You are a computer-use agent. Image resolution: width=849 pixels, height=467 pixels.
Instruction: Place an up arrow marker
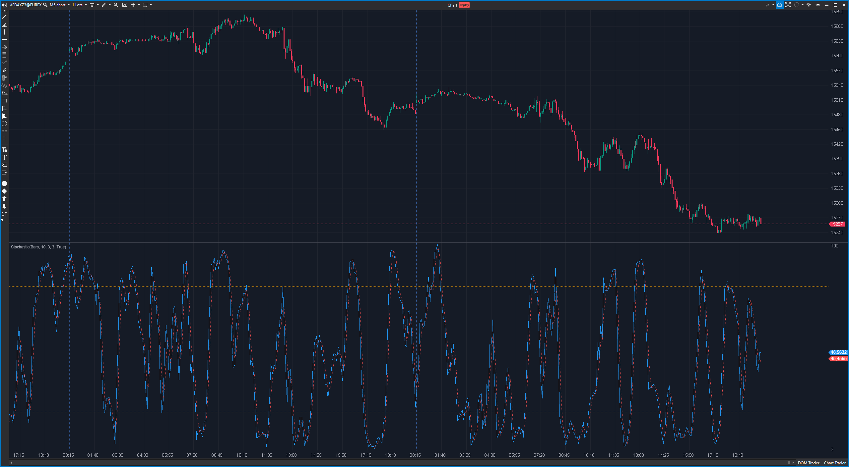pos(4,199)
